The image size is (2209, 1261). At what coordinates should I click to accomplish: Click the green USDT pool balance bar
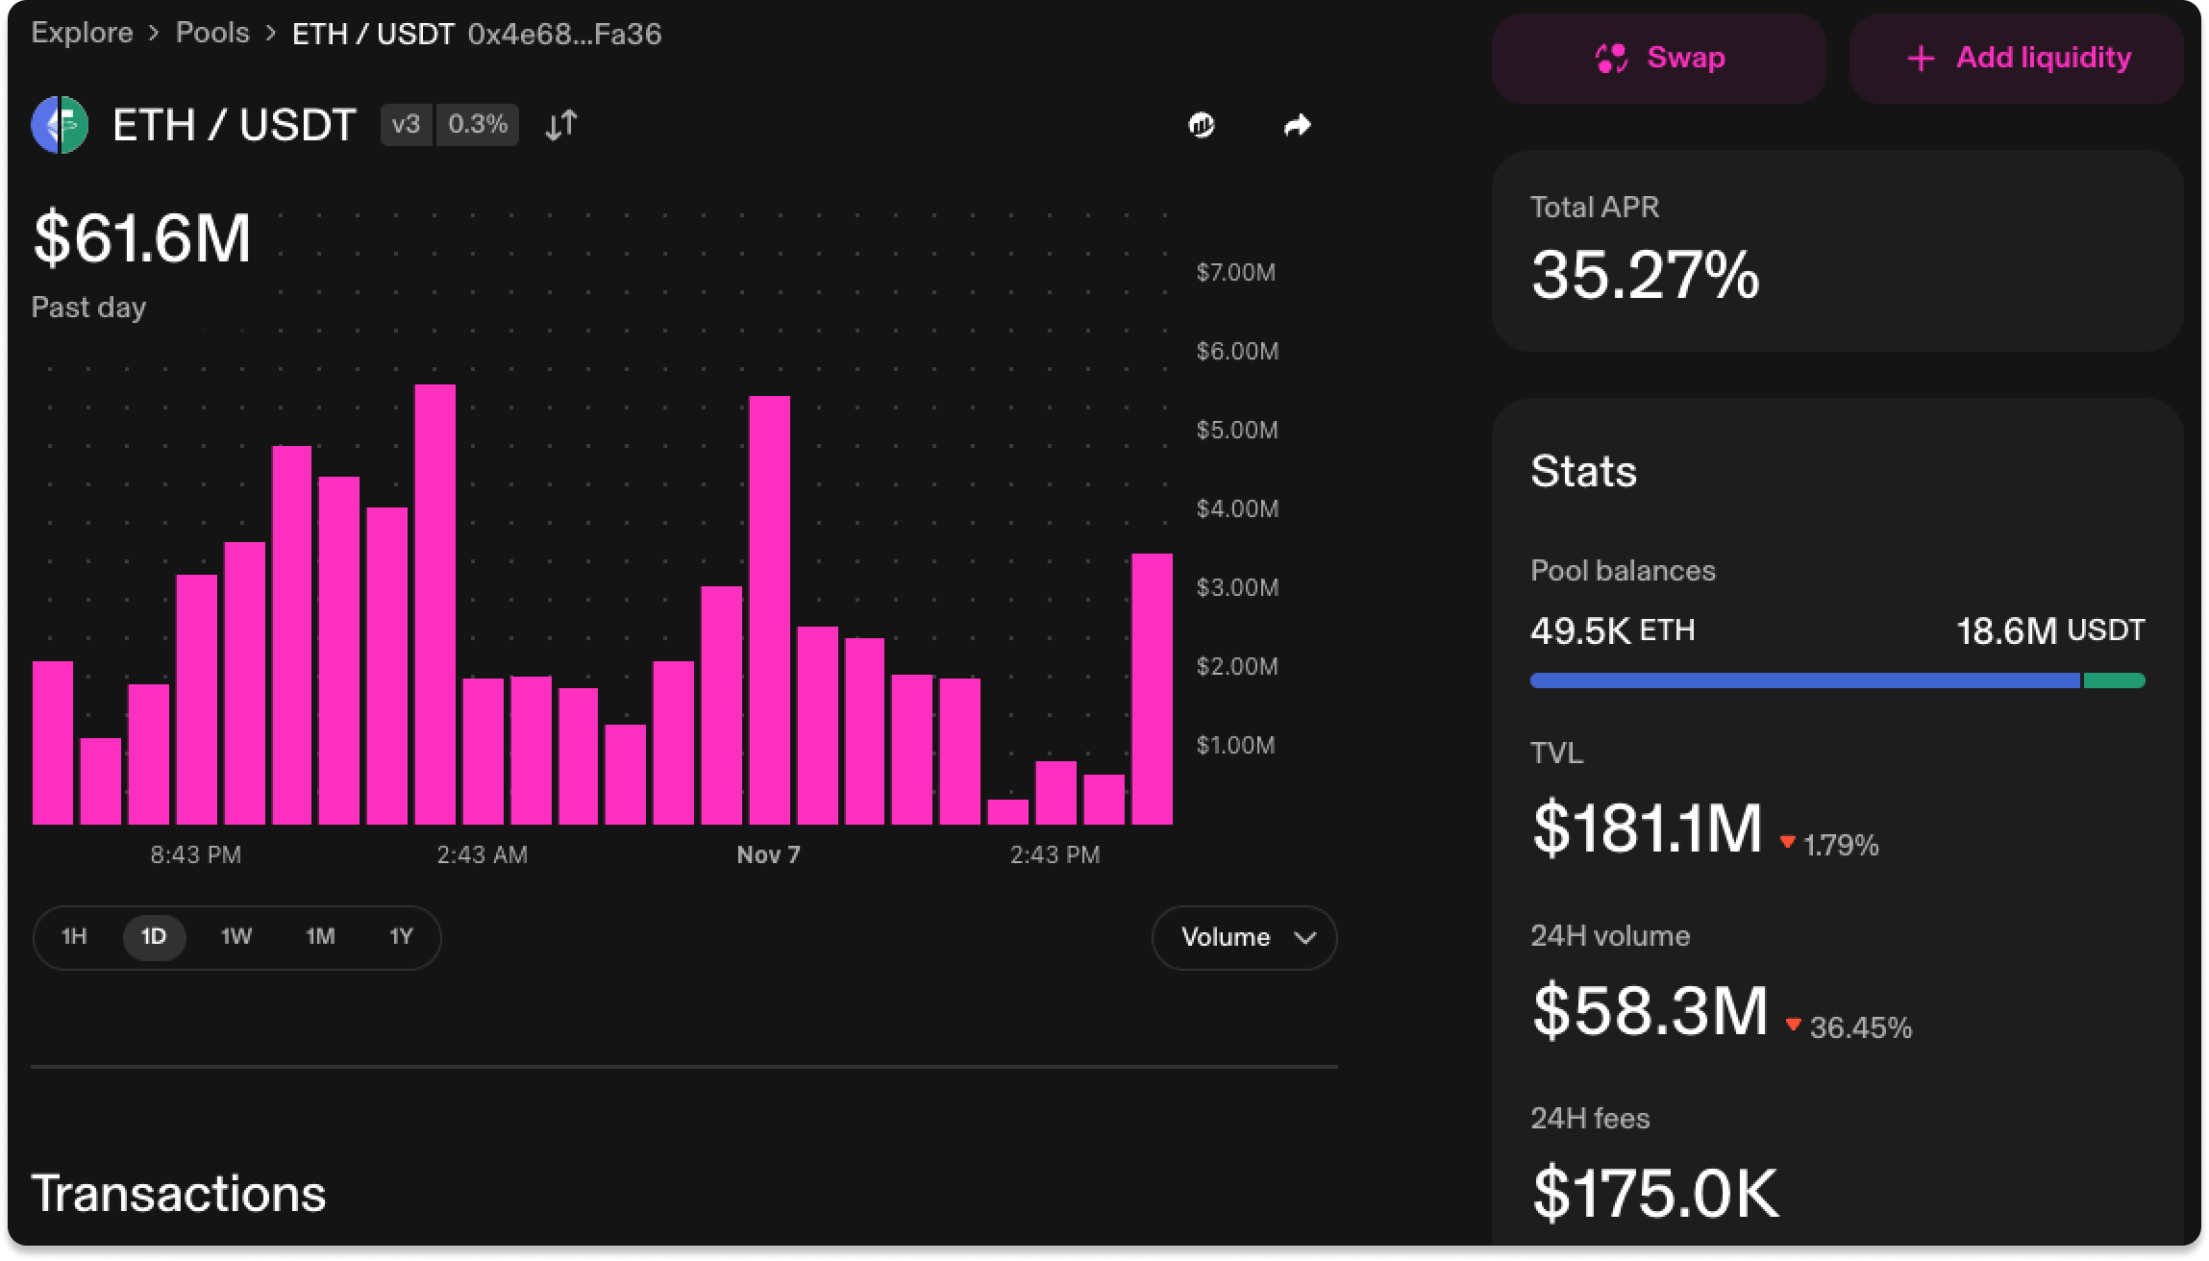[x=2114, y=680]
